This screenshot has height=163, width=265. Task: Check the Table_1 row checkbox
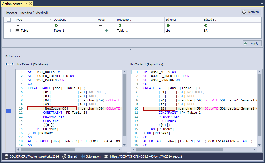click(9, 31)
